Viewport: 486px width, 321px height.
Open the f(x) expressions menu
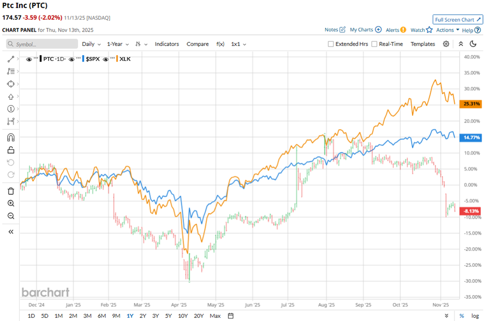click(220, 44)
